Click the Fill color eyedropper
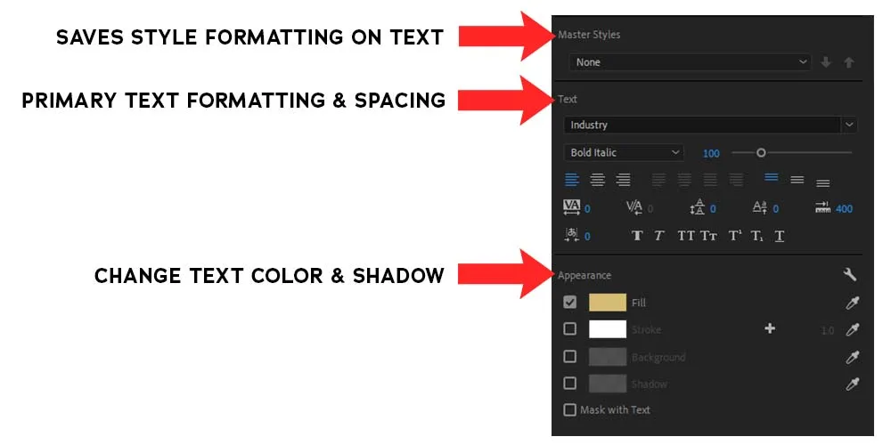 (852, 303)
